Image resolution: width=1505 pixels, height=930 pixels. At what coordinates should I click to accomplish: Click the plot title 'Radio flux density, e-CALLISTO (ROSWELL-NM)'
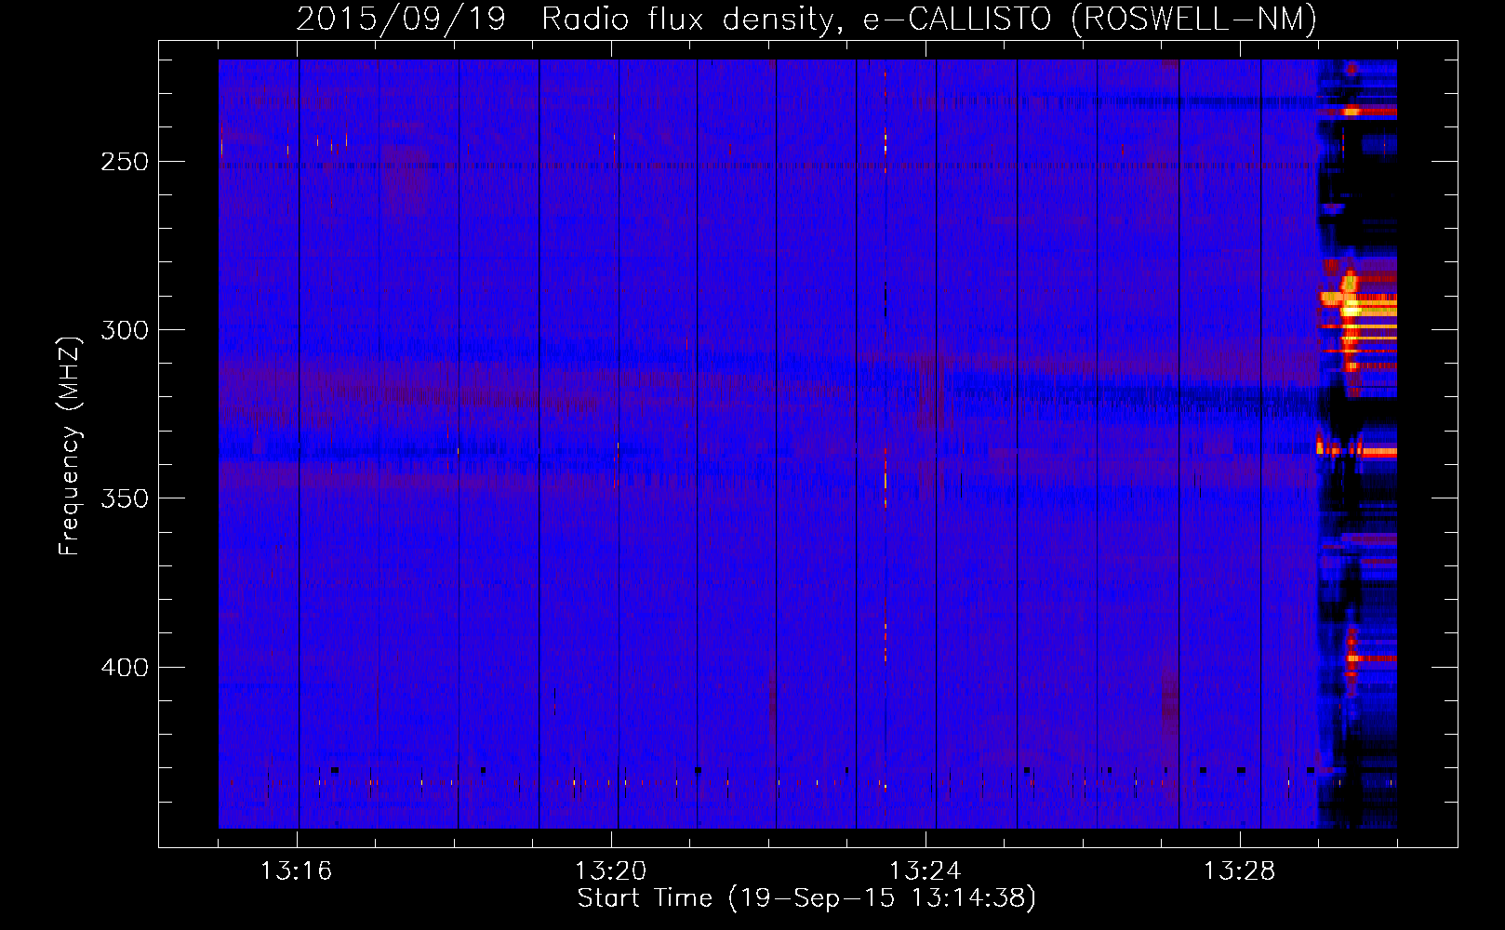point(928,20)
